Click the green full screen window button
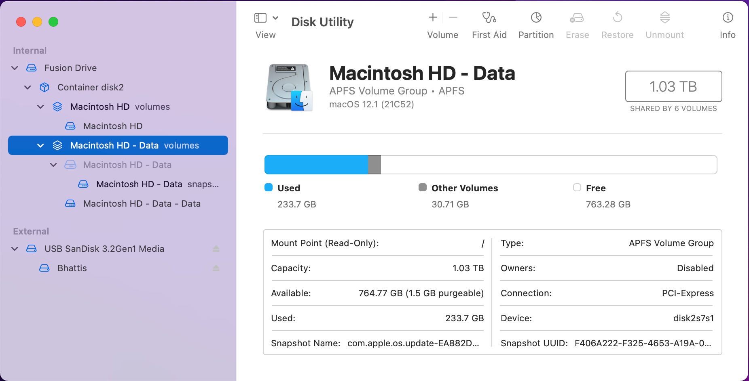749x381 pixels. [x=53, y=22]
